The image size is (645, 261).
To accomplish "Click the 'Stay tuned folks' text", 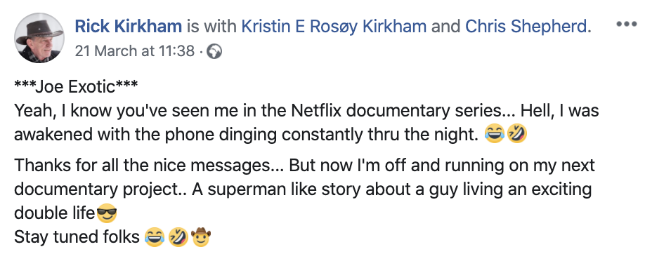I will 77,237.
